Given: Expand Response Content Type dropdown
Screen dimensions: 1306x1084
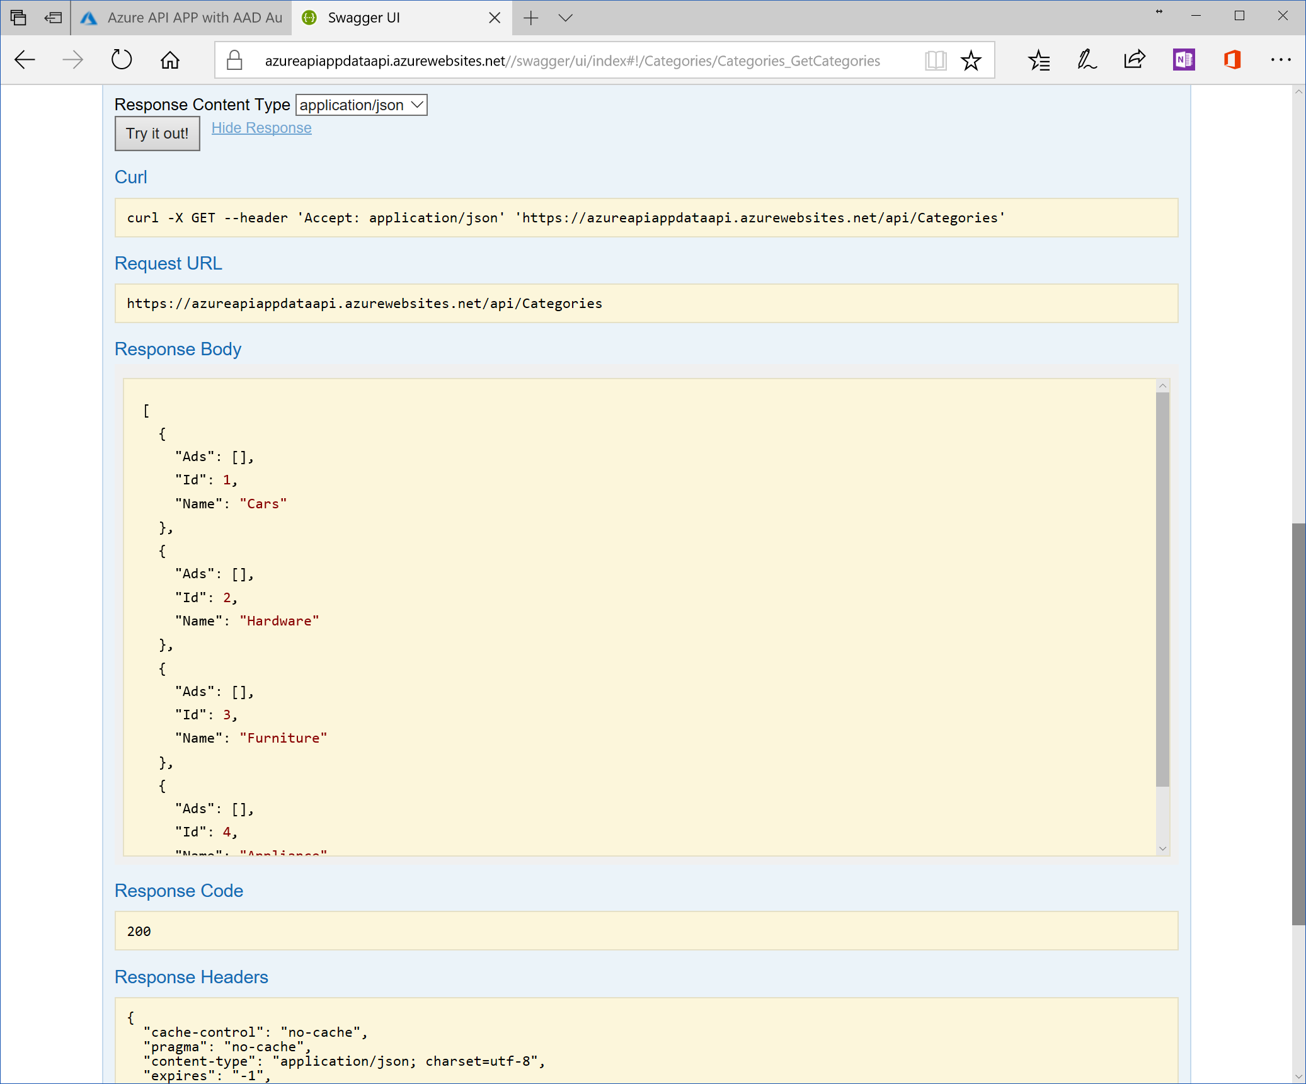Looking at the screenshot, I should 361,105.
